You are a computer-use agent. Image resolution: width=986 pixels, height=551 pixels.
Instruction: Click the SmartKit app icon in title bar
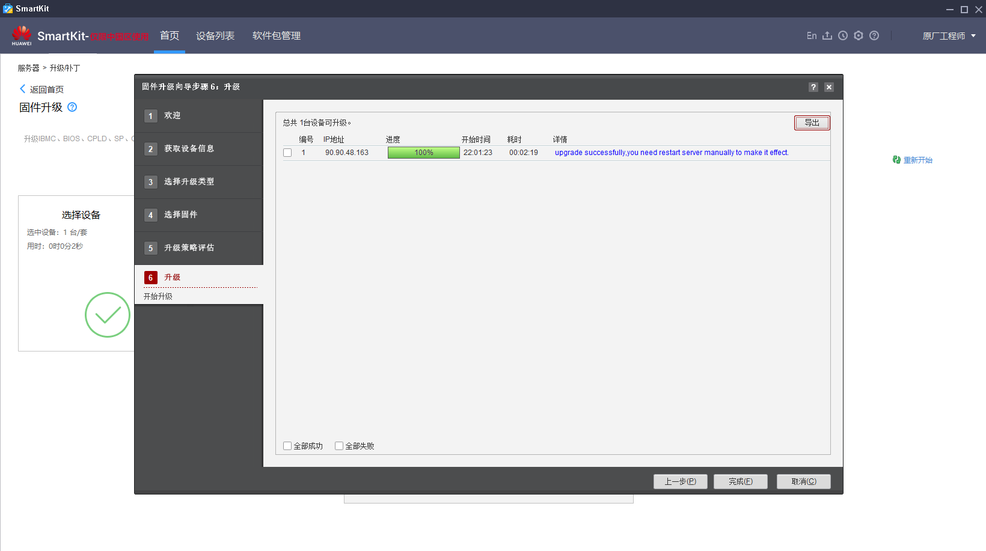[x=8, y=8]
